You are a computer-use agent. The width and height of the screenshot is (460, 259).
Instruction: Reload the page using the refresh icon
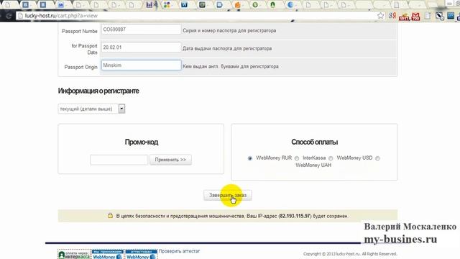9,16
